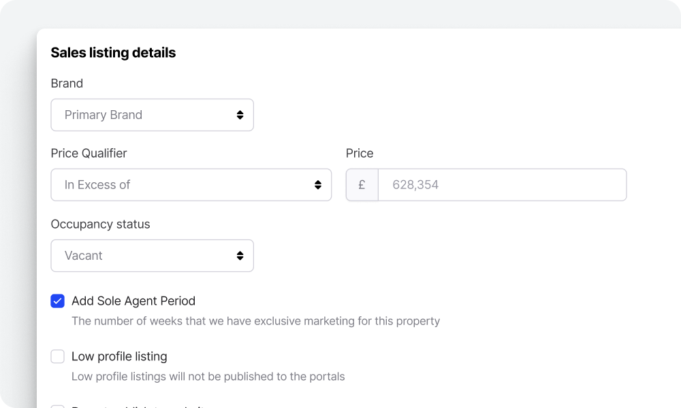The width and height of the screenshot is (681, 408).
Task: Click the Sales listing details heading
Action: coord(113,52)
